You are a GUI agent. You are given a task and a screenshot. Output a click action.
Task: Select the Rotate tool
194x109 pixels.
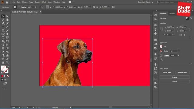pyautogui.click(x=3, y=38)
